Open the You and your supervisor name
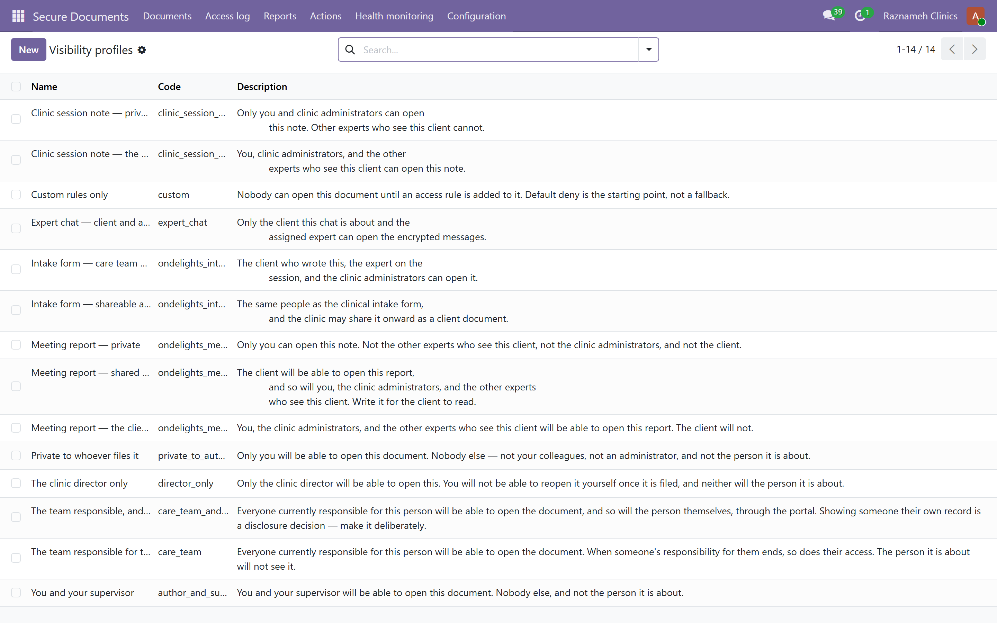Viewport: 997px width, 623px height. coord(82,593)
